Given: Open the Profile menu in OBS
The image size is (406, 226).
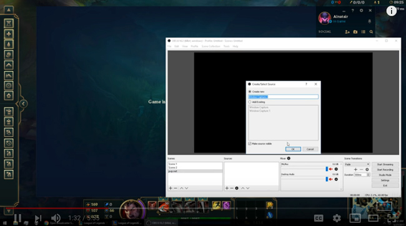Looking at the screenshot, I should click(194, 46).
